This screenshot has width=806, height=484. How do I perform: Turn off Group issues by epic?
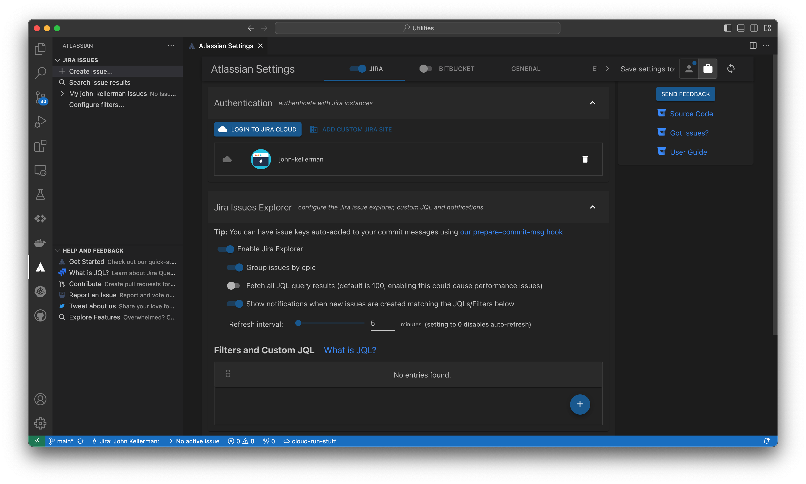click(234, 267)
